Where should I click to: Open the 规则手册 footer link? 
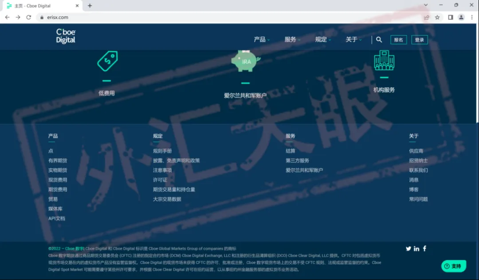[162, 151]
